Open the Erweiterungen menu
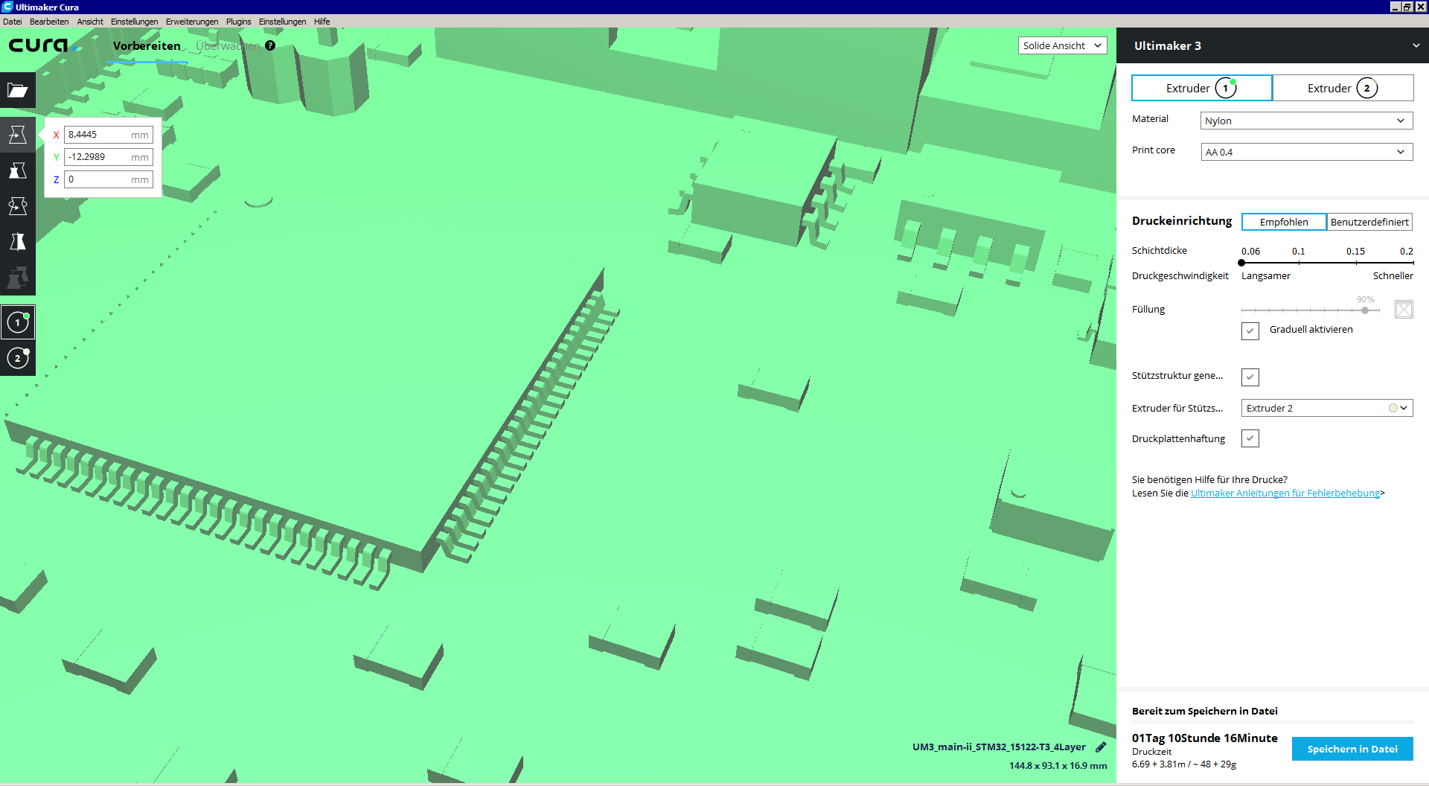1429x786 pixels. tap(192, 22)
